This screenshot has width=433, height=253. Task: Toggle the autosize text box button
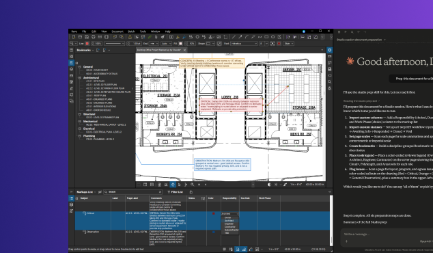[x=273, y=44]
